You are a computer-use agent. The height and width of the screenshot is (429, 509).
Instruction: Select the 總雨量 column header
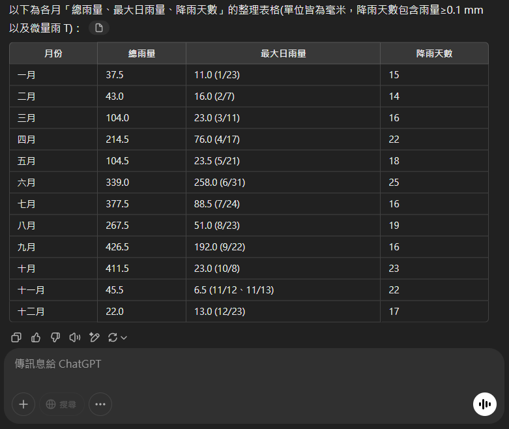click(x=142, y=53)
